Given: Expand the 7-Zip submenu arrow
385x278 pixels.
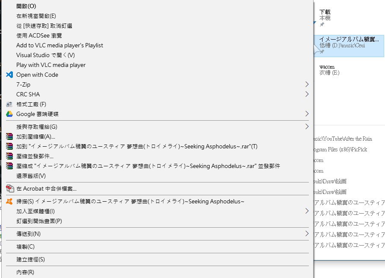Looking at the screenshot, I should coord(307,84).
